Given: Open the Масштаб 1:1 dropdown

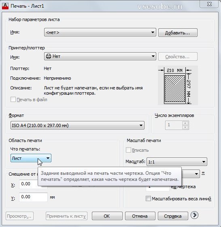Looking at the screenshot, I should 177,162.
